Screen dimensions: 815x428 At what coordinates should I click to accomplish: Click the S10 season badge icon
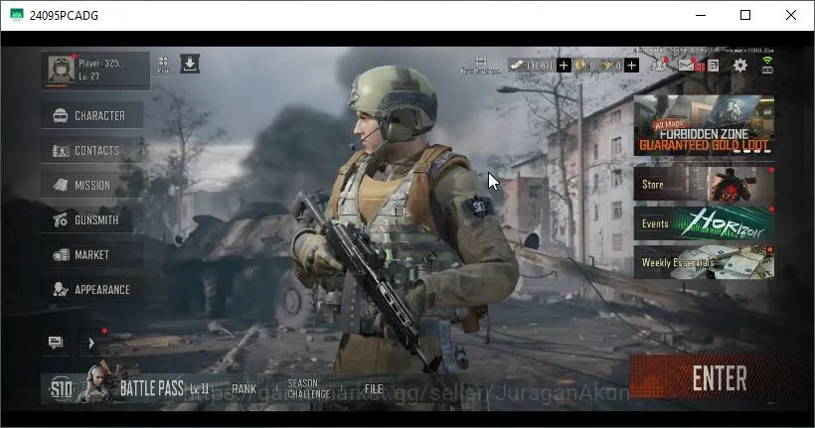[x=61, y=389]
